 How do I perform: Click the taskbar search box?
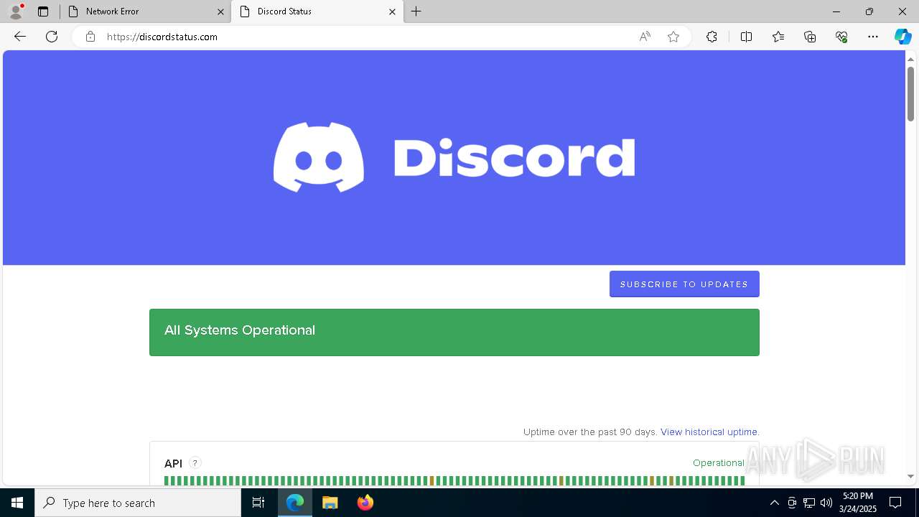coord(138,503)
